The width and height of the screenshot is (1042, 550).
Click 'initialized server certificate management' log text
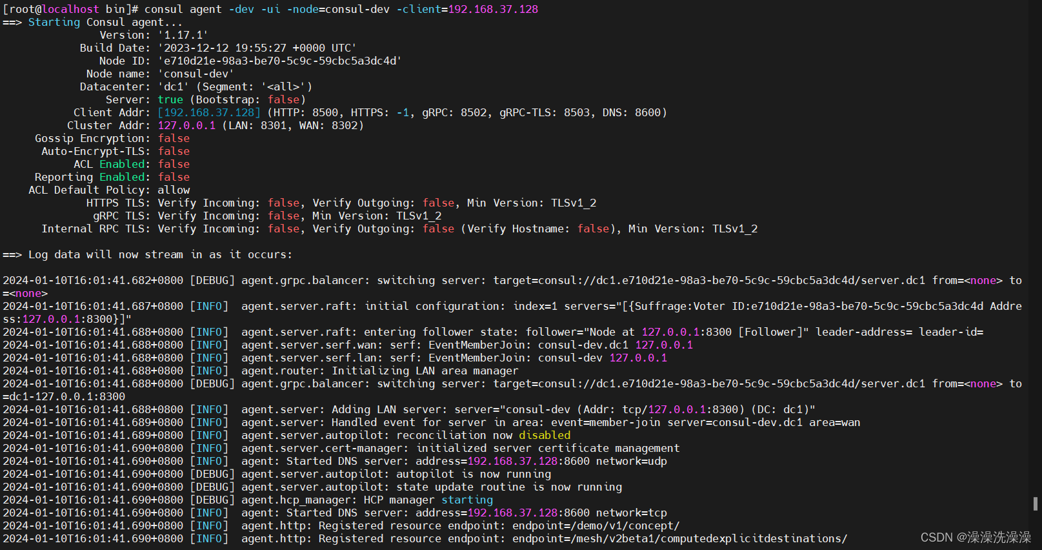tap(548, 448)
